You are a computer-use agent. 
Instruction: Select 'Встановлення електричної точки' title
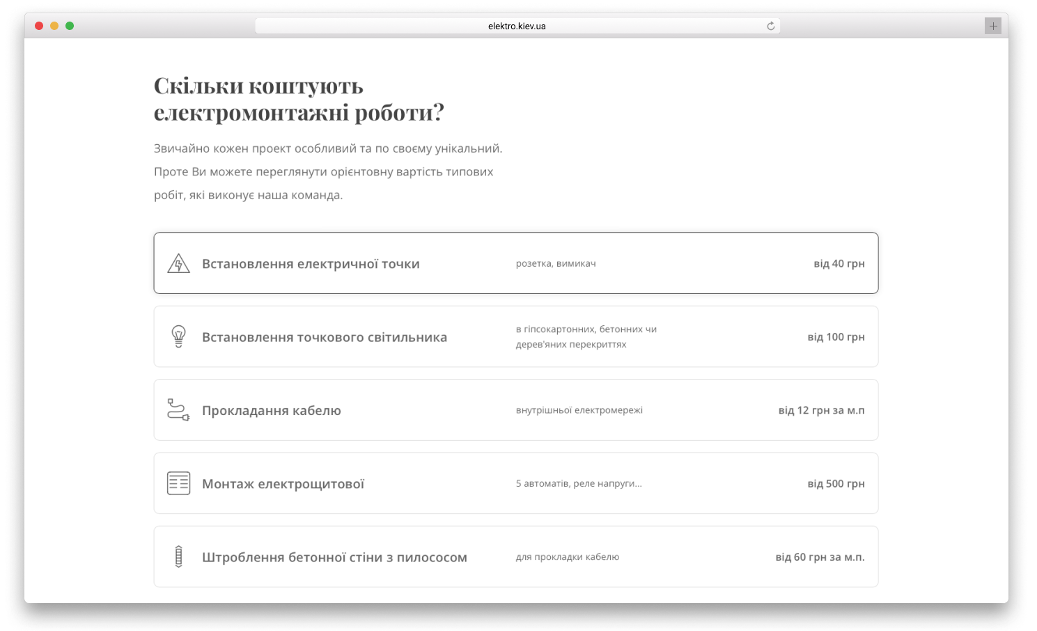click(x=311, y=264)
